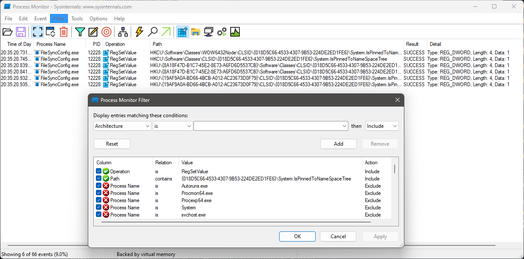This screenshot has width=524, height=259.
Task: Close the Process Monitor Filter dialog
Action: [398, 100]
